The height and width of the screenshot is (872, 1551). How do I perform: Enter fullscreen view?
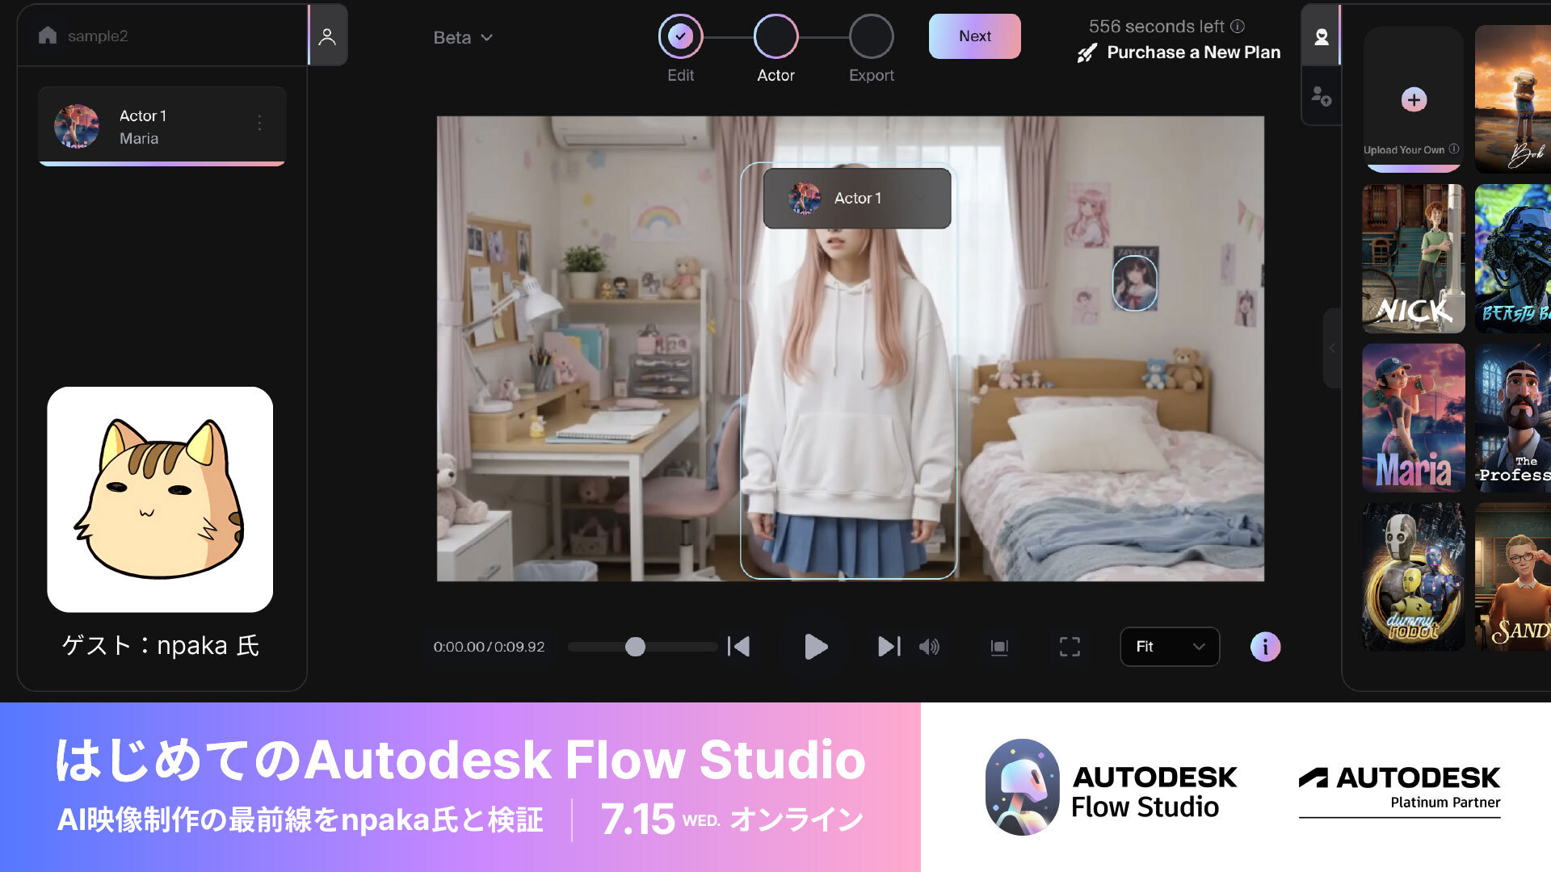point(1070,647)
